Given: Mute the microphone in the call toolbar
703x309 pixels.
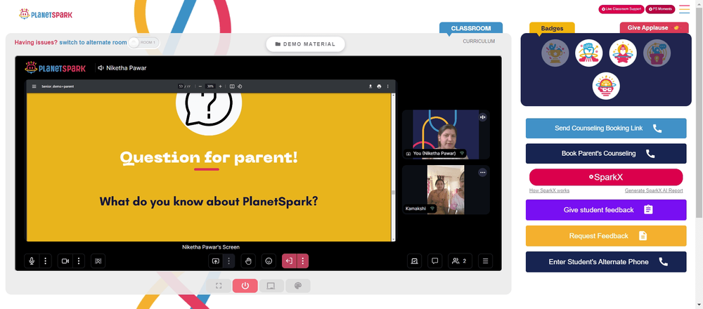Looking at the screenshot, I should click(x=32, y=261).
